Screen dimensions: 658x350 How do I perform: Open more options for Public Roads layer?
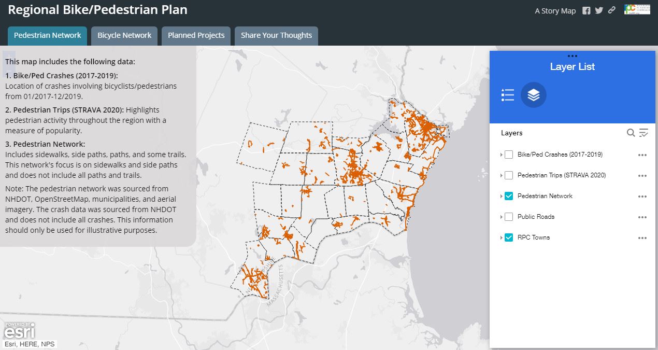(642, 217)
